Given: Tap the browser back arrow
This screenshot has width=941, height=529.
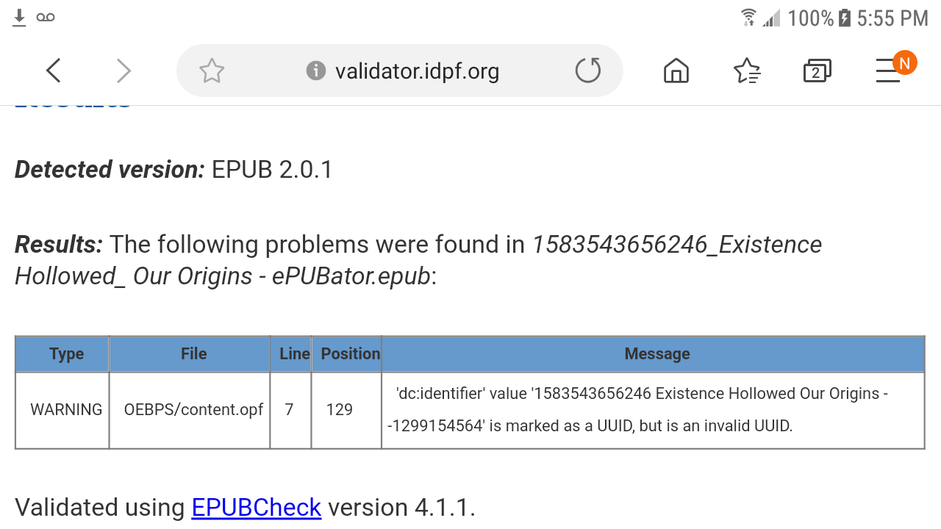Looking at the screenshot, I should pos(53,71).
